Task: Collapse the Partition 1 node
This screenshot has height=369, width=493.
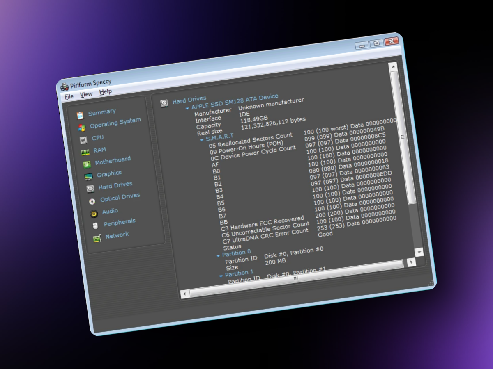Action: pyautogui.click(x=221, y=276)
